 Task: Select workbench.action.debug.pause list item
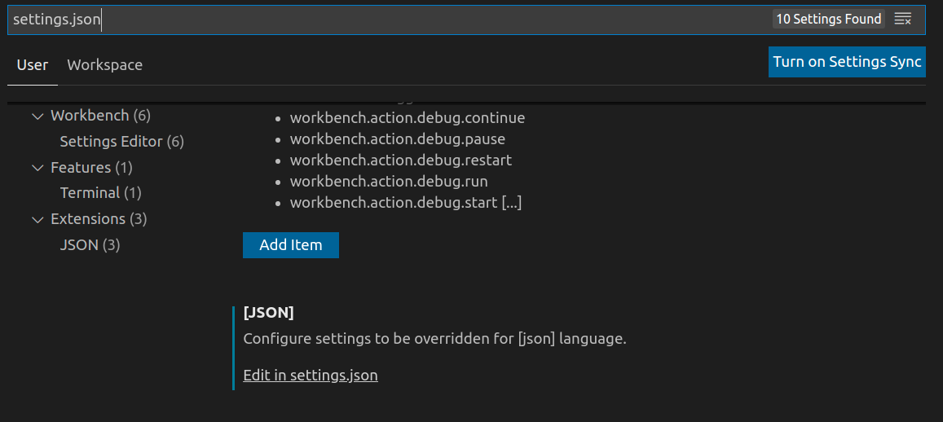(x=398, y=138)
